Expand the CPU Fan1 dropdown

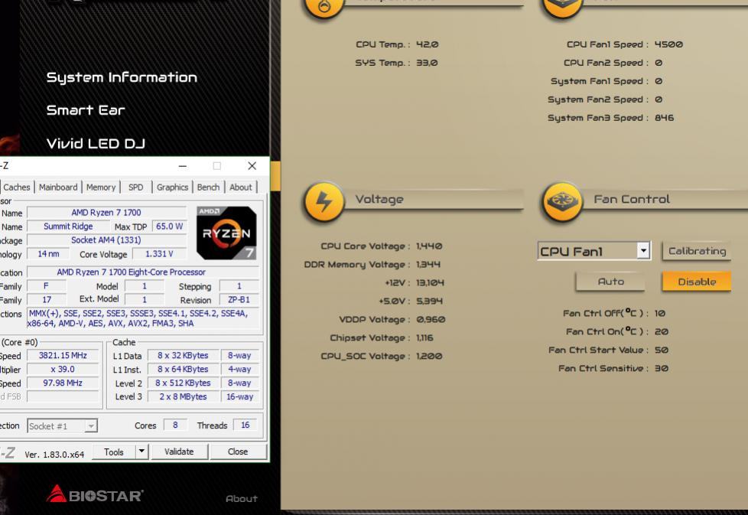[643, 250]
